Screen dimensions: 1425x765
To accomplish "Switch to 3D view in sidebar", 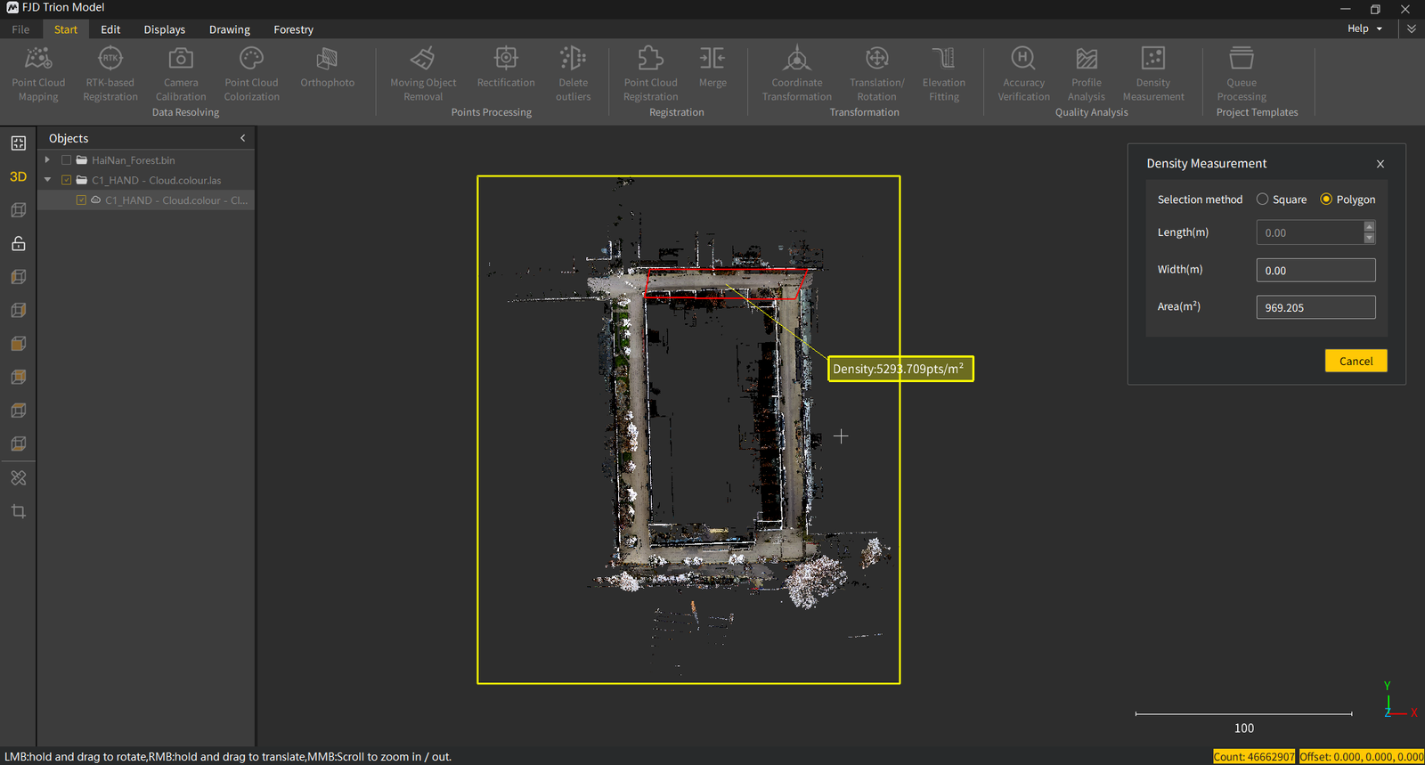I will click(x=18, y=176).
